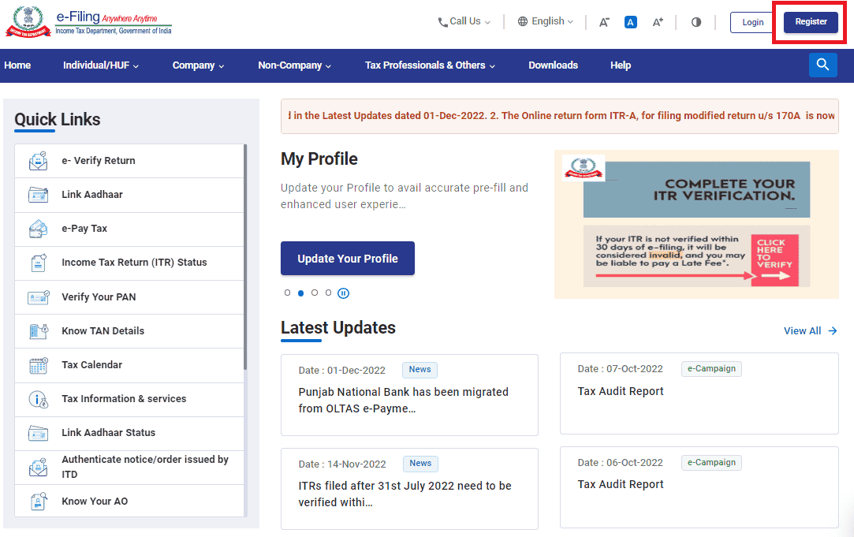Expand the Company menu
854x537 pixels.
point(198,65)
